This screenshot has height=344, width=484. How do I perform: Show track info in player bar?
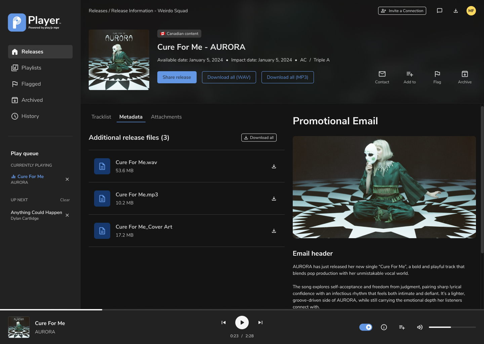(384, 327)
